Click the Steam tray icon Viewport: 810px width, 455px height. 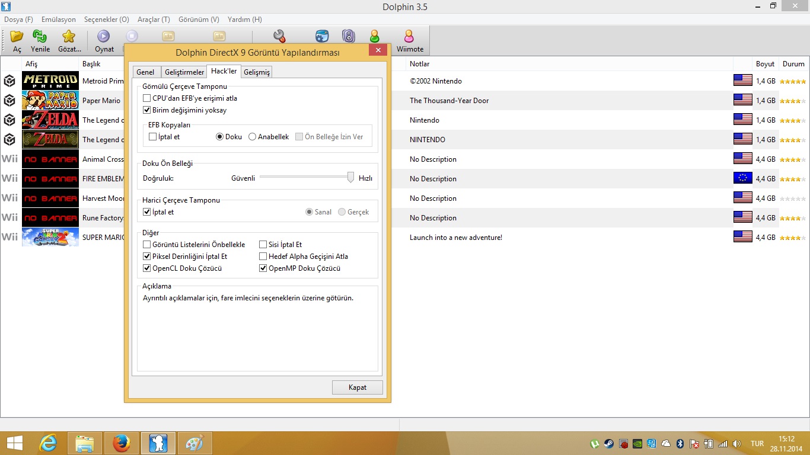coord(609,444)
